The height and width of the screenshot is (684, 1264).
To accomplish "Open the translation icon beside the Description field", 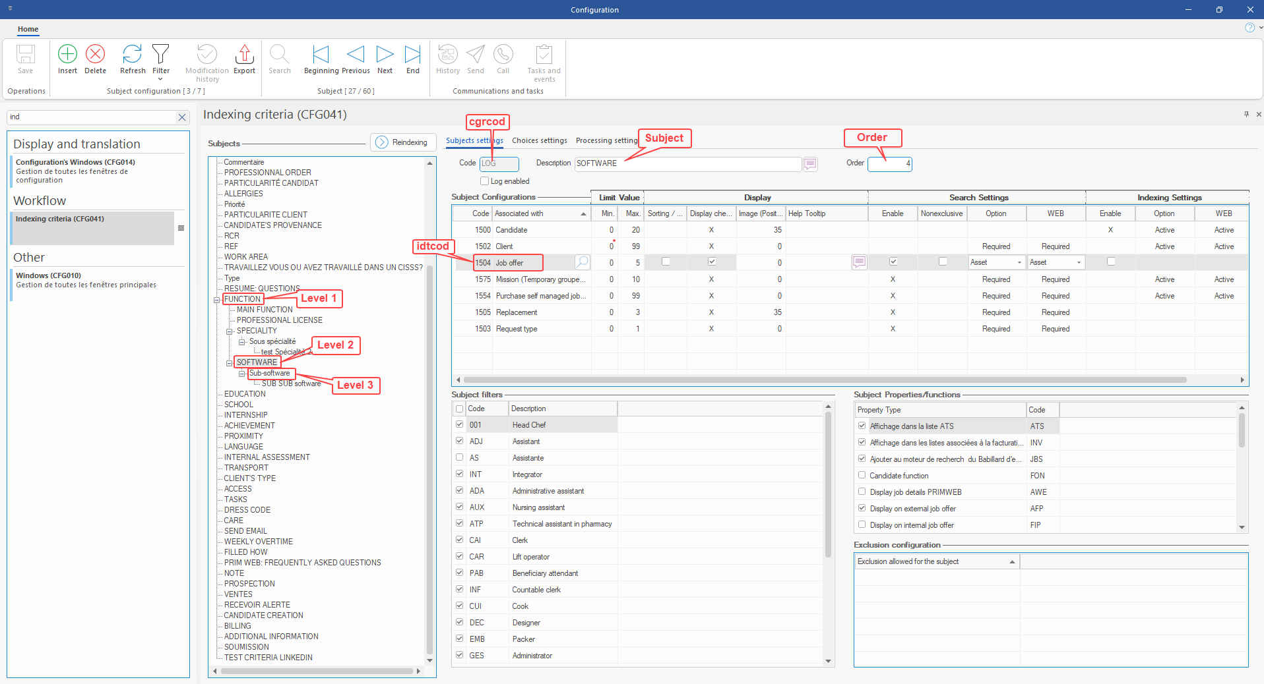I will click(810, 164).
